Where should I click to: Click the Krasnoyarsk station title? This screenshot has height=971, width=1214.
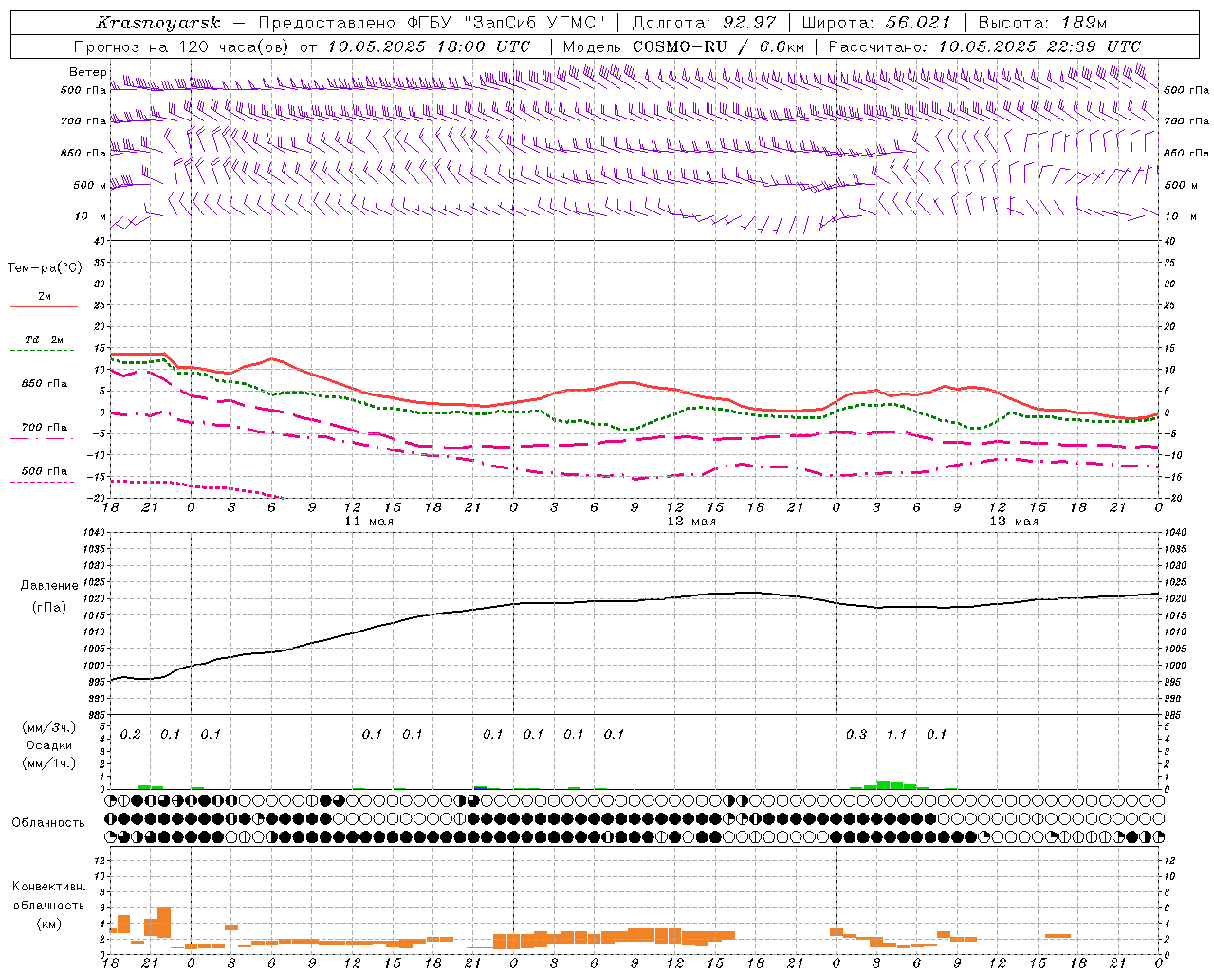[158, 23]
